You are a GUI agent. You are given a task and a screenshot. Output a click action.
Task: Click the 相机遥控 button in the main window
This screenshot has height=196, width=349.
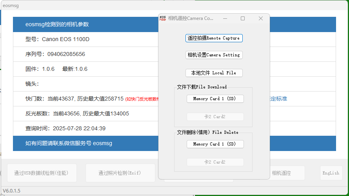tap(281, 173)
